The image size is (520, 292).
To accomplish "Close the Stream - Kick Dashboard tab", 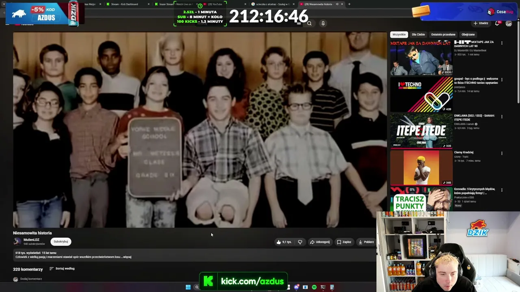I will tap(149, 4).
